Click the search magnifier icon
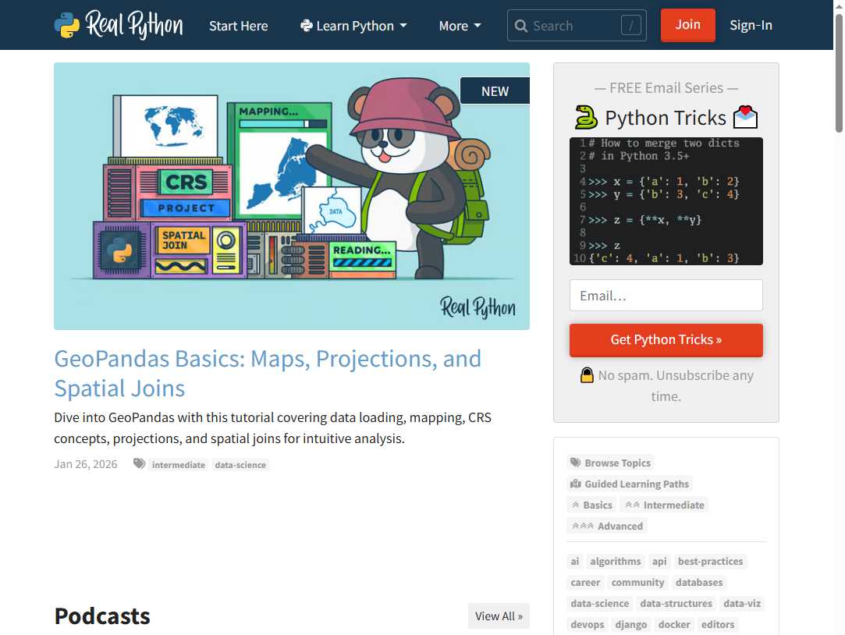 click(x=521, y=26)
